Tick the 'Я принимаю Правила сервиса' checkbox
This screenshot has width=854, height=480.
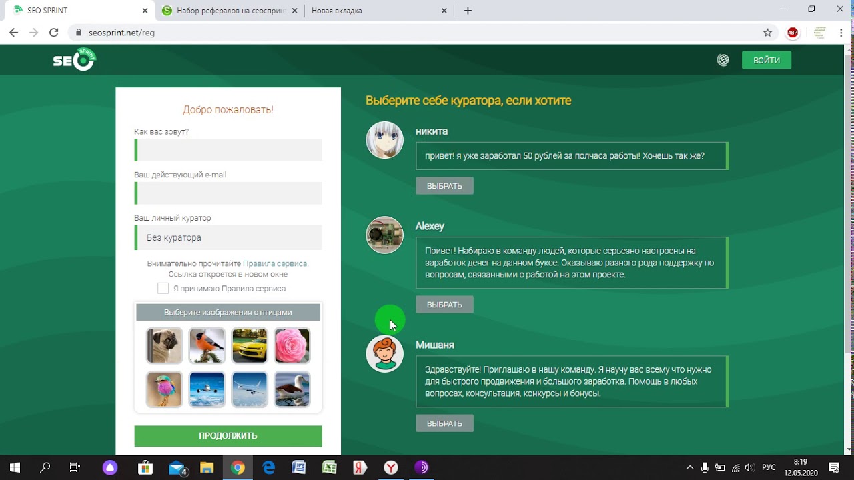[x=163, y=288]
